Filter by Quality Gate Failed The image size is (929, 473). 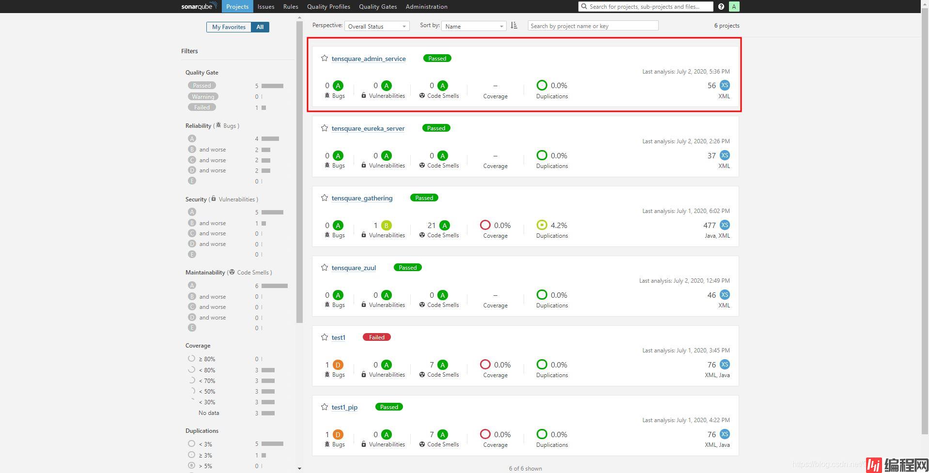coord(202,107)
